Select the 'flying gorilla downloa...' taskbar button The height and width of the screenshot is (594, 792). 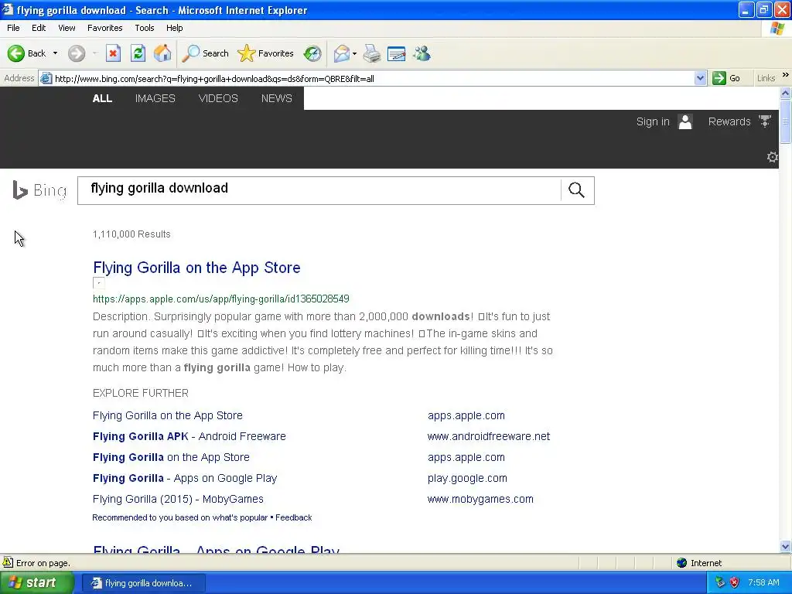pos(144,583)
